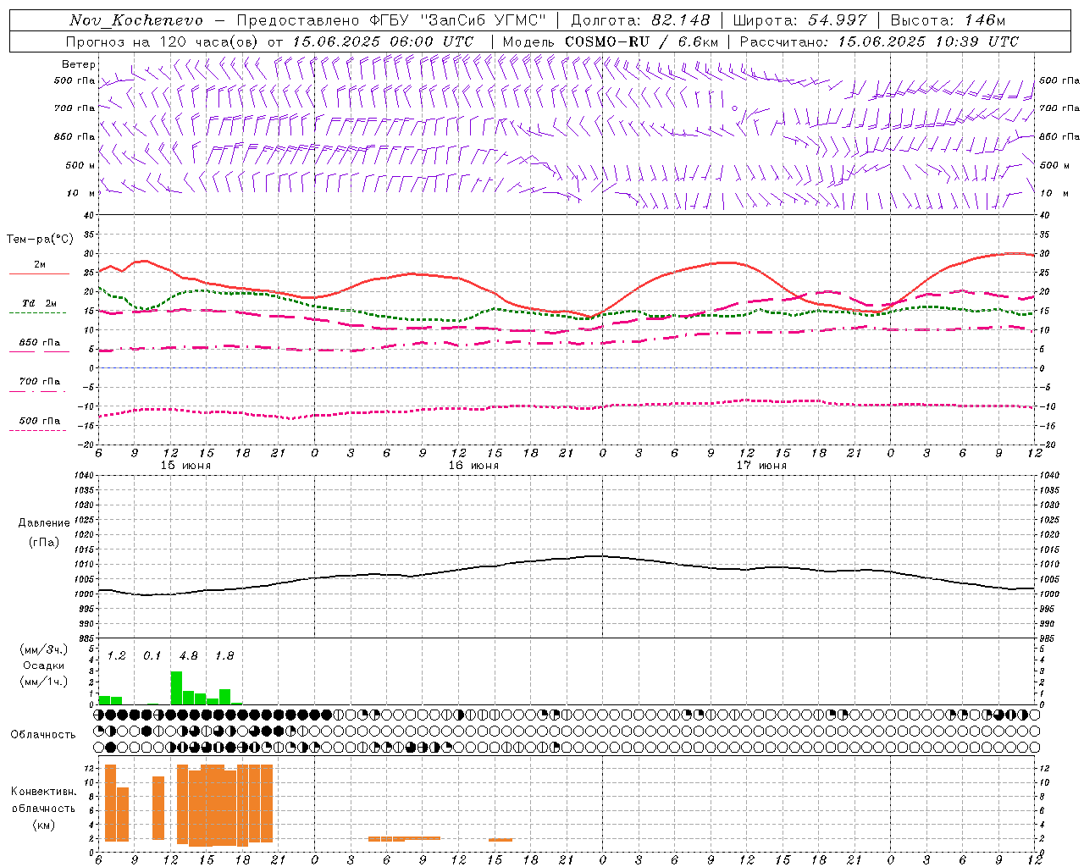The height and width of the screenshot is (867, 1084).
Task: Select forecast start time 15.06.2025 06:00 UTC
Action: pyautogui.click(x=382, y=41)
